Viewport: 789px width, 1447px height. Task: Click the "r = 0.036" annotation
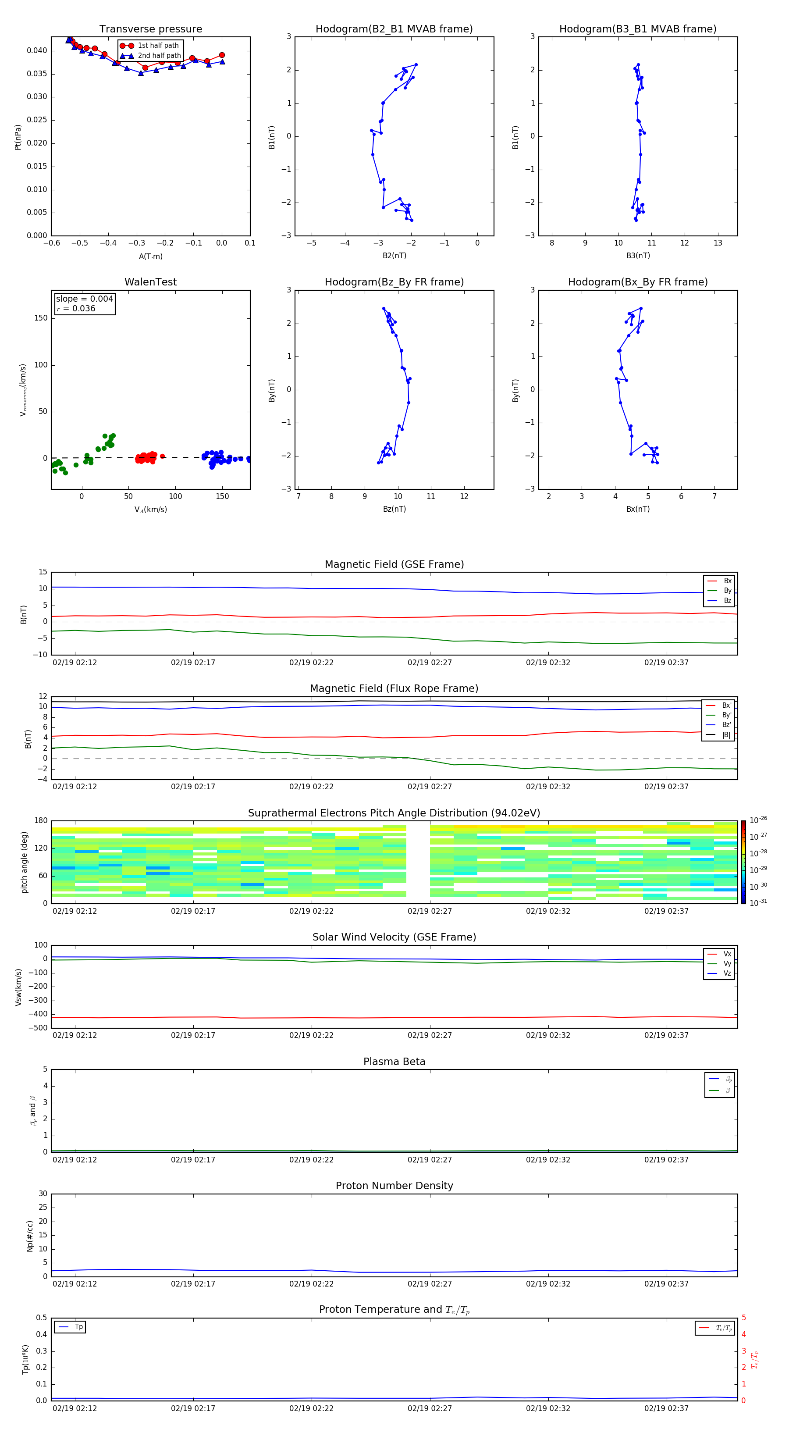(x=76, y=308)
